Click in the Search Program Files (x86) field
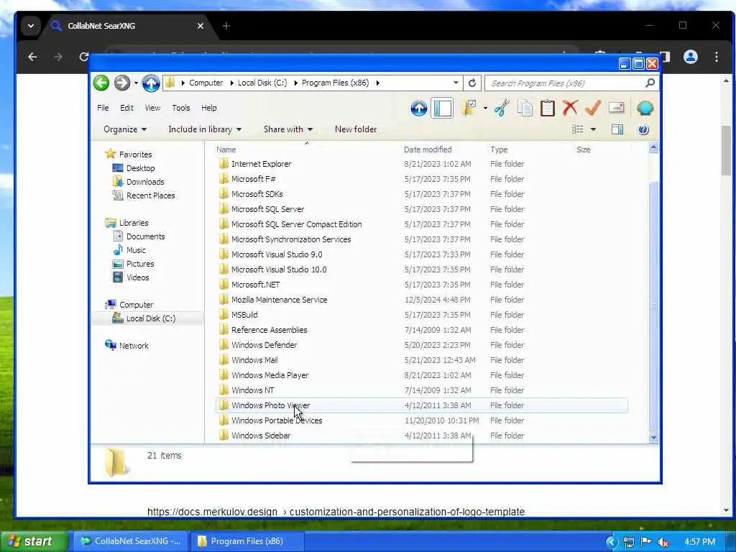 (566, 83)
